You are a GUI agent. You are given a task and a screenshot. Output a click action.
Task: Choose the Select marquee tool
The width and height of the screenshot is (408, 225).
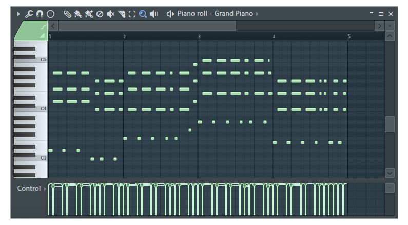[132, 14]
